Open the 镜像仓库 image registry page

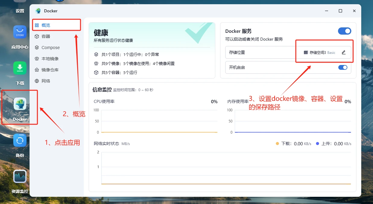50,70
